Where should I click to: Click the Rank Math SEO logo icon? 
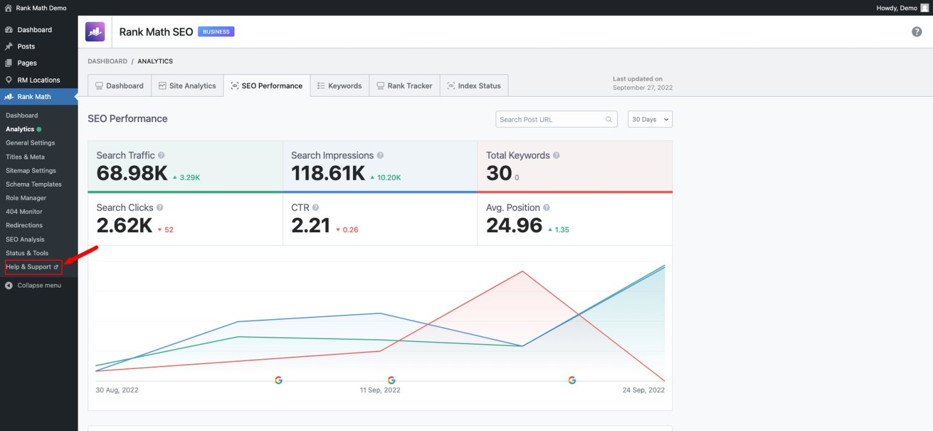(x=95, y=32)
